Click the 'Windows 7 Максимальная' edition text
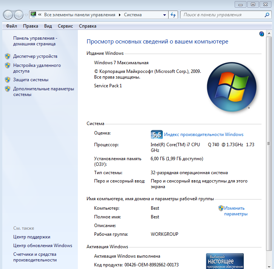The height and width of the screenshot is (269, 274). click(x=121, y=63)
